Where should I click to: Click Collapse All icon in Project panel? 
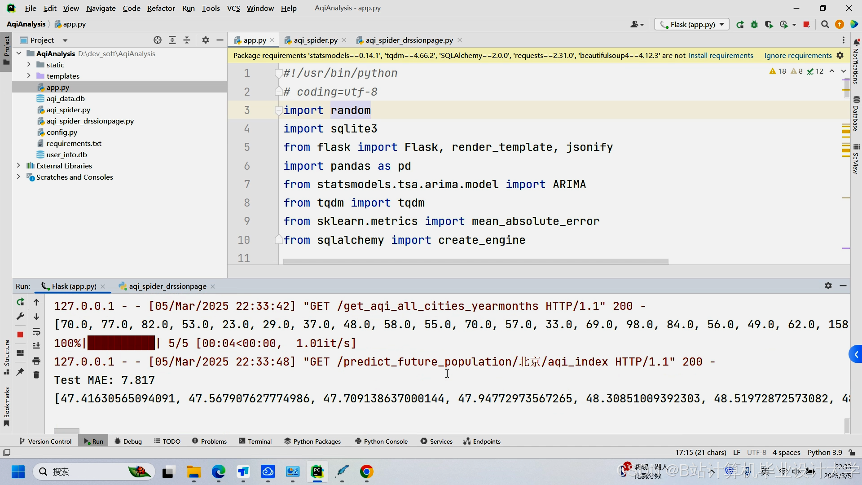(187, 40)
